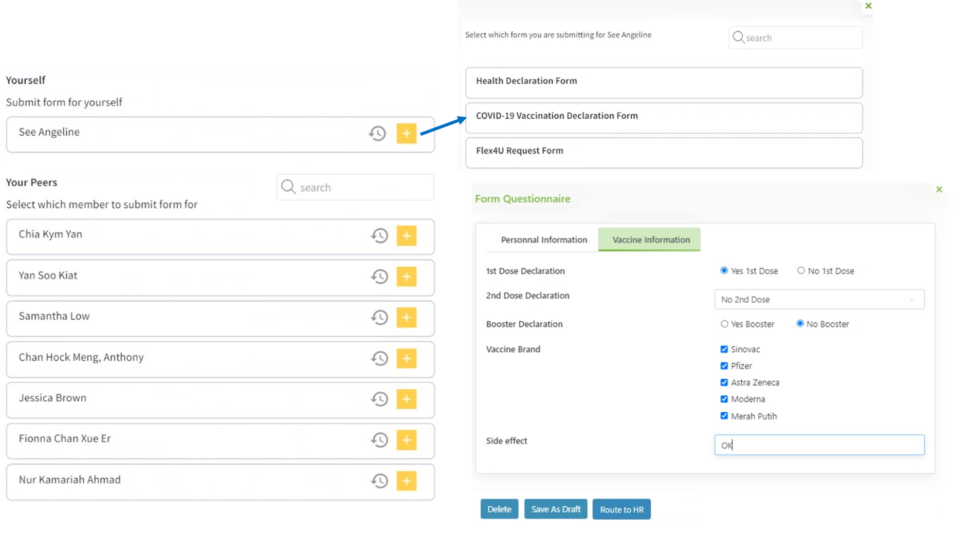The image size is (970, 533).
Task: Open history icon for Chia Kym Yan
Action: tap(379, 235)
